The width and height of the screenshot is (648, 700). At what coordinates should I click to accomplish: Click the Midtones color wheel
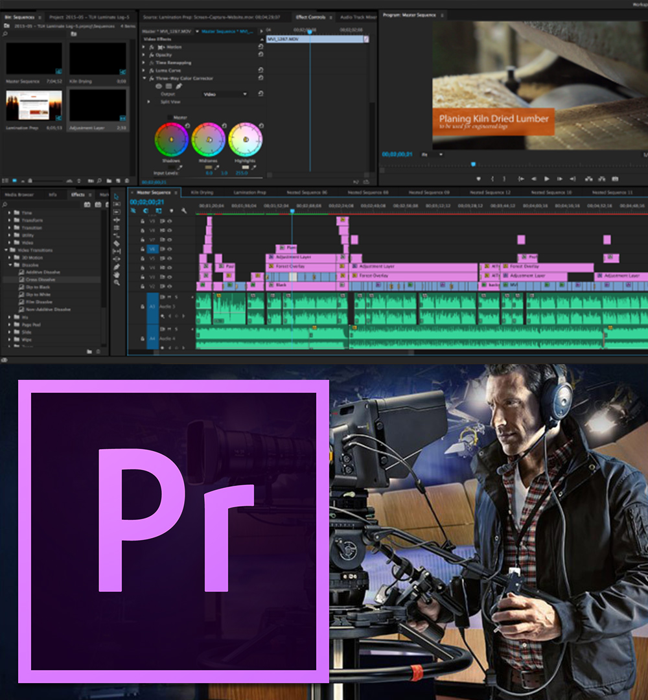click(x=209, y=140)
